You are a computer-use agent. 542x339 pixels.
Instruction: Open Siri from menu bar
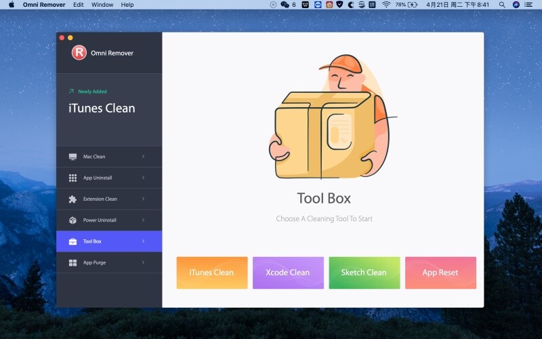point(516,5)
